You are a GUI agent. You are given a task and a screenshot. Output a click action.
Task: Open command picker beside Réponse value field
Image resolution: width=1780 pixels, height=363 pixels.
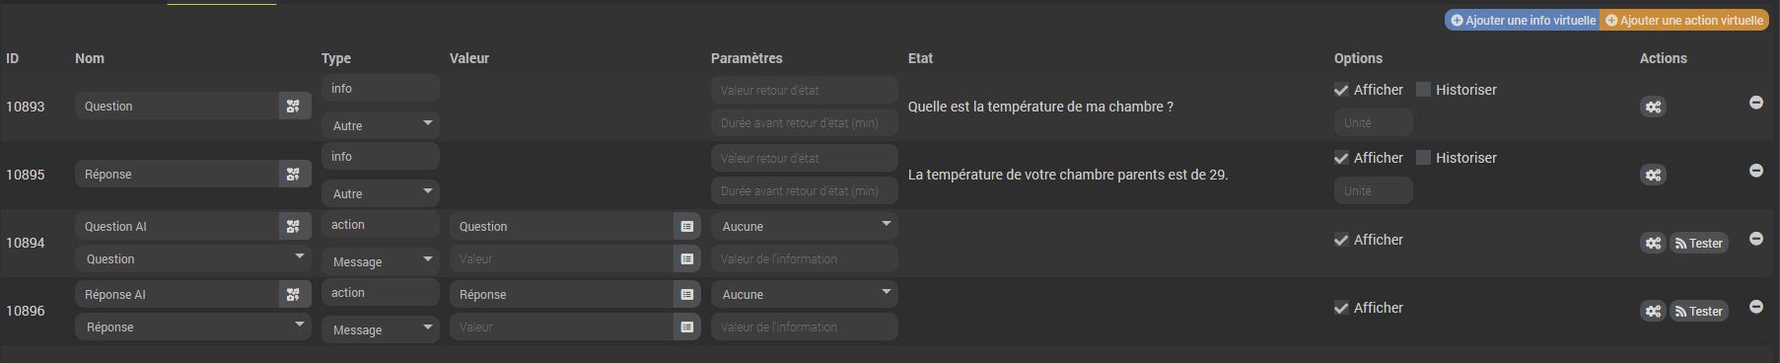click(x=687, y=295)
